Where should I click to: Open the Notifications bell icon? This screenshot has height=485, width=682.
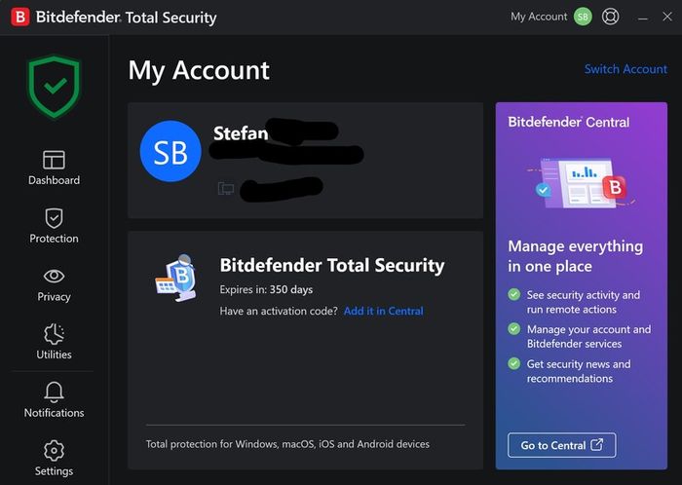[x=54, y=392]
